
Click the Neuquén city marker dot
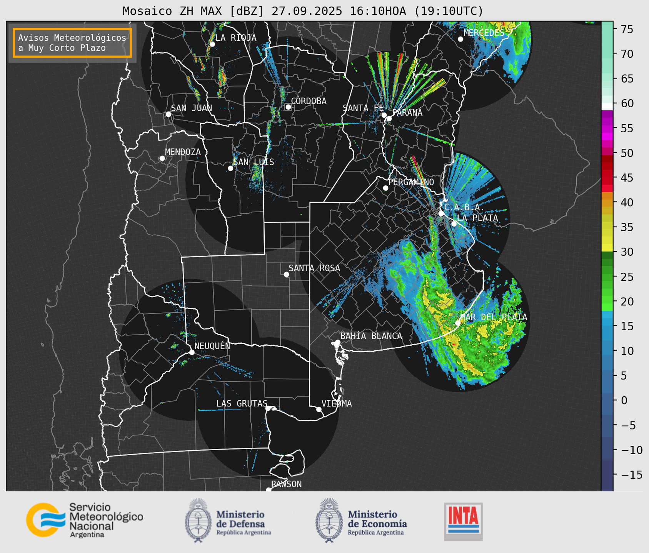192,352
